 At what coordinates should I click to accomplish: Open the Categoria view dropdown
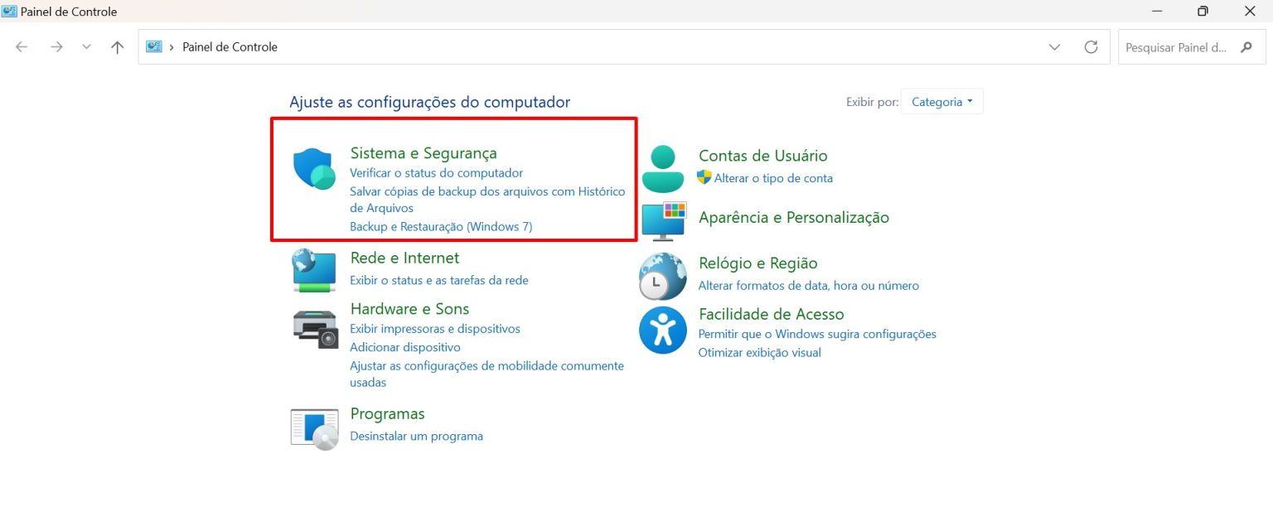pos(941,101)
